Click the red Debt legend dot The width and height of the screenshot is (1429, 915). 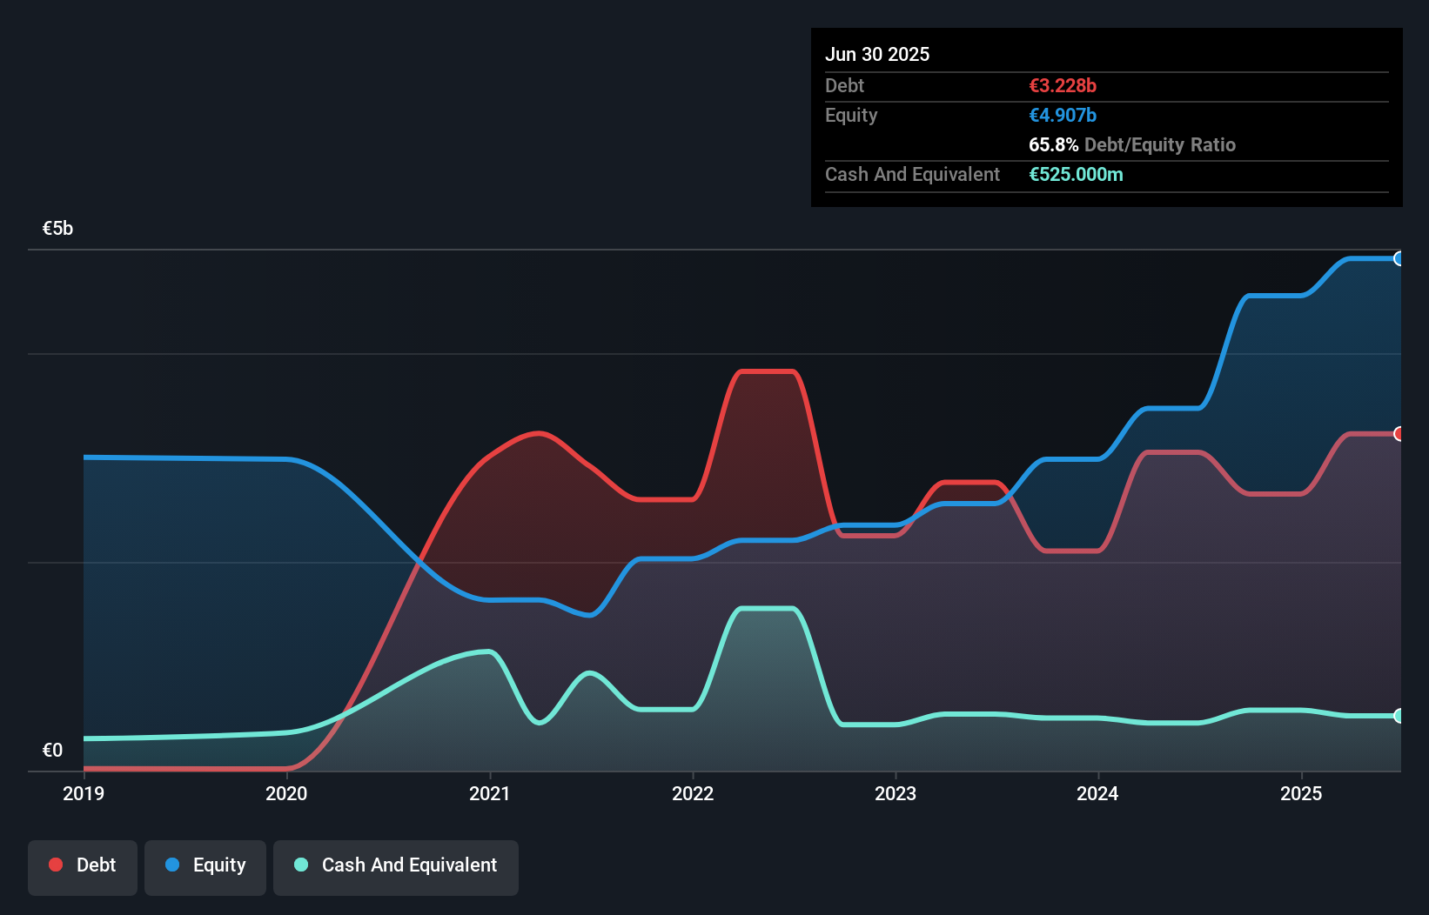(x=56, y=865)
